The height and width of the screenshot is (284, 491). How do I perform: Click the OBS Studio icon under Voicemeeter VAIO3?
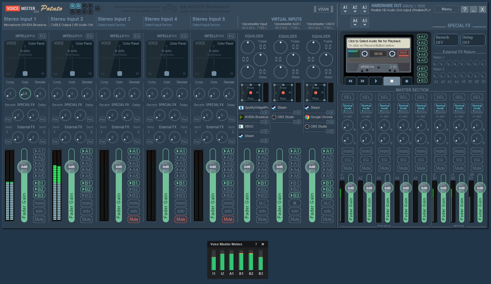tap(307, 127)
